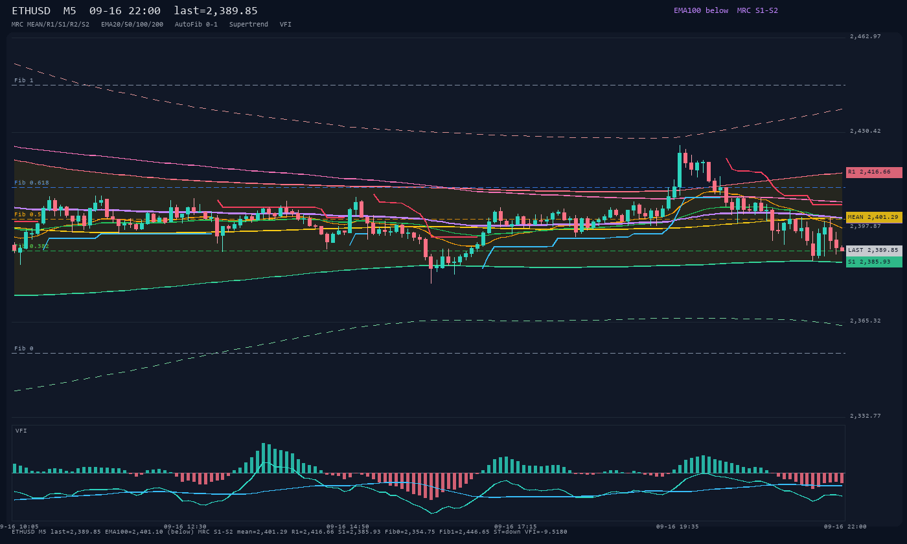
Task: Select the S1 2,385.93 price tag
Action: pyautogui.click(x=874, y=262)
